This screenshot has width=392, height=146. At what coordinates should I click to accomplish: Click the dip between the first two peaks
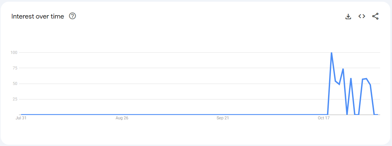coord(339,84)
